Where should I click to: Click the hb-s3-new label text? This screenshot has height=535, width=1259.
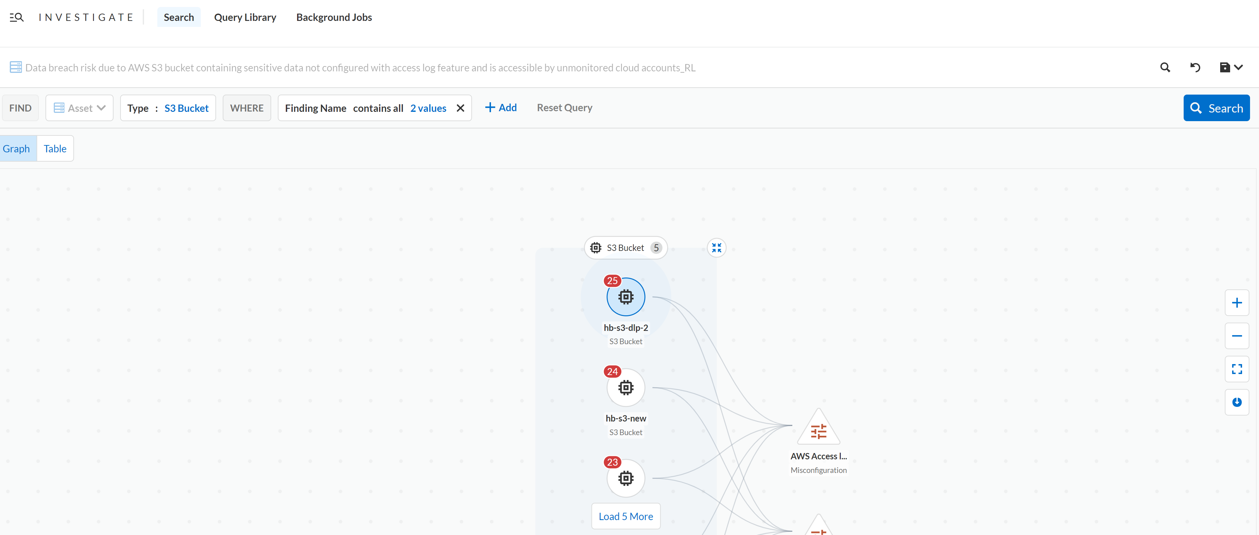pos(626,418)
